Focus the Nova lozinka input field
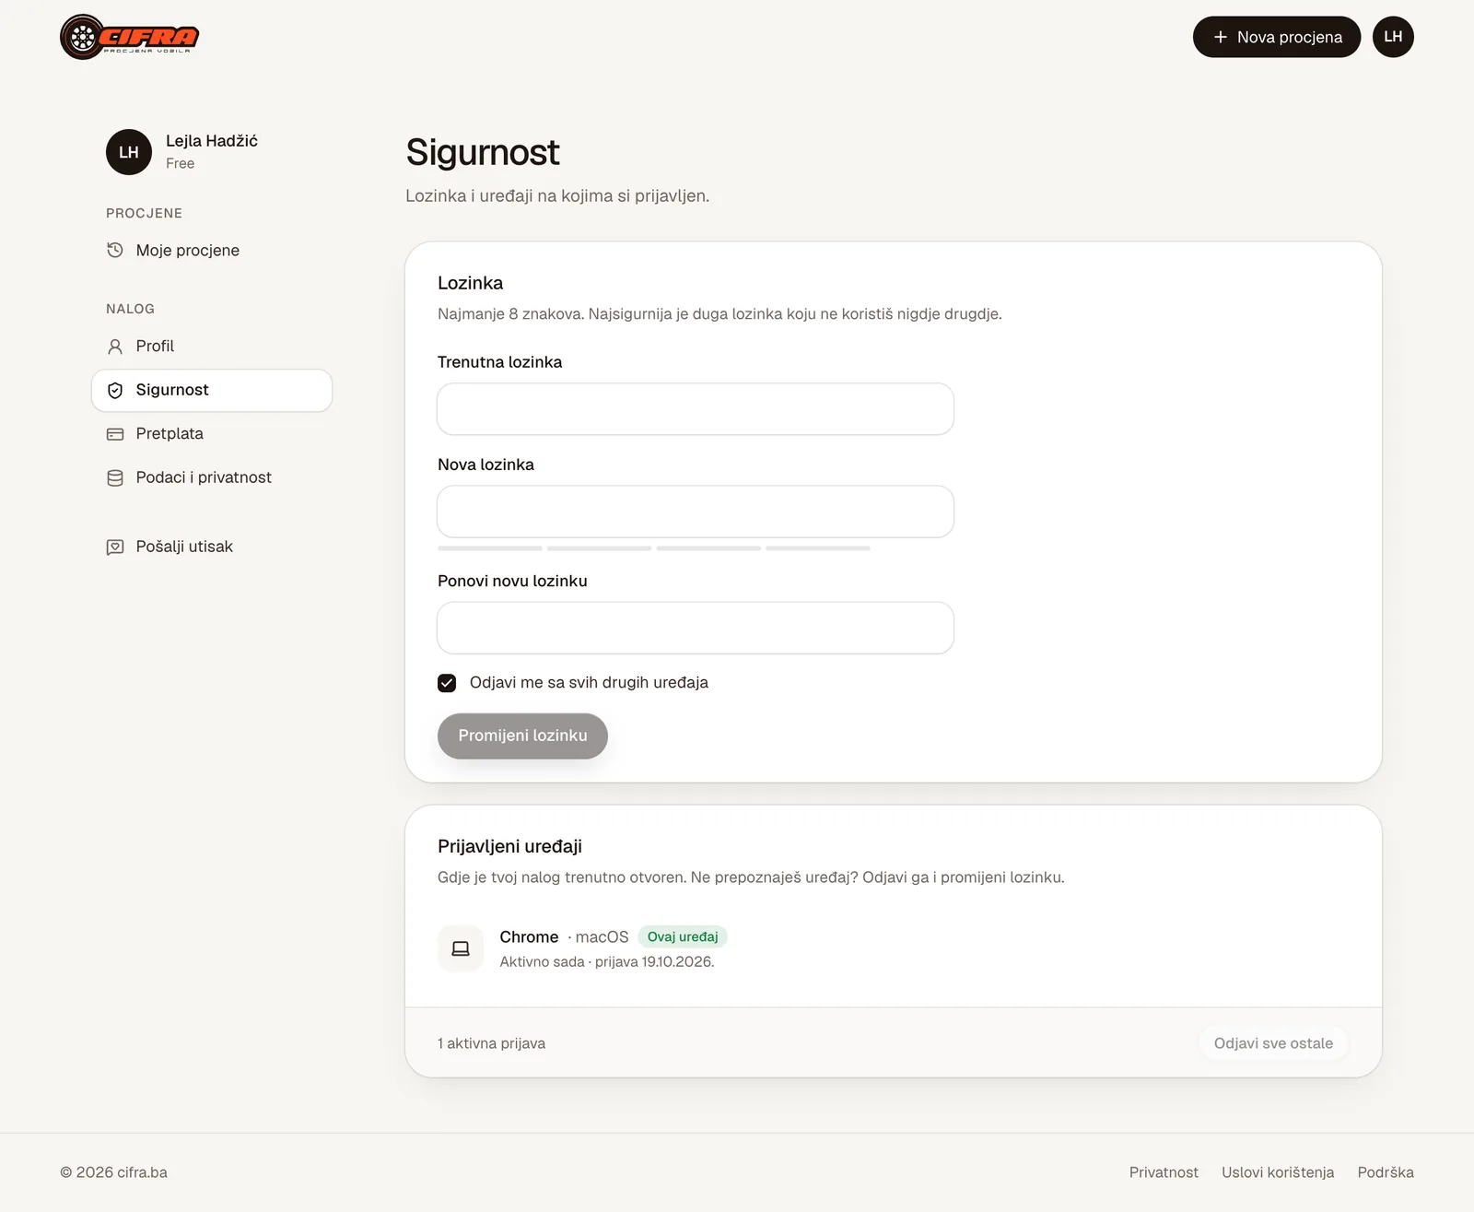The height and width of the screenshot is (1212, 1474). click(696, 512)
